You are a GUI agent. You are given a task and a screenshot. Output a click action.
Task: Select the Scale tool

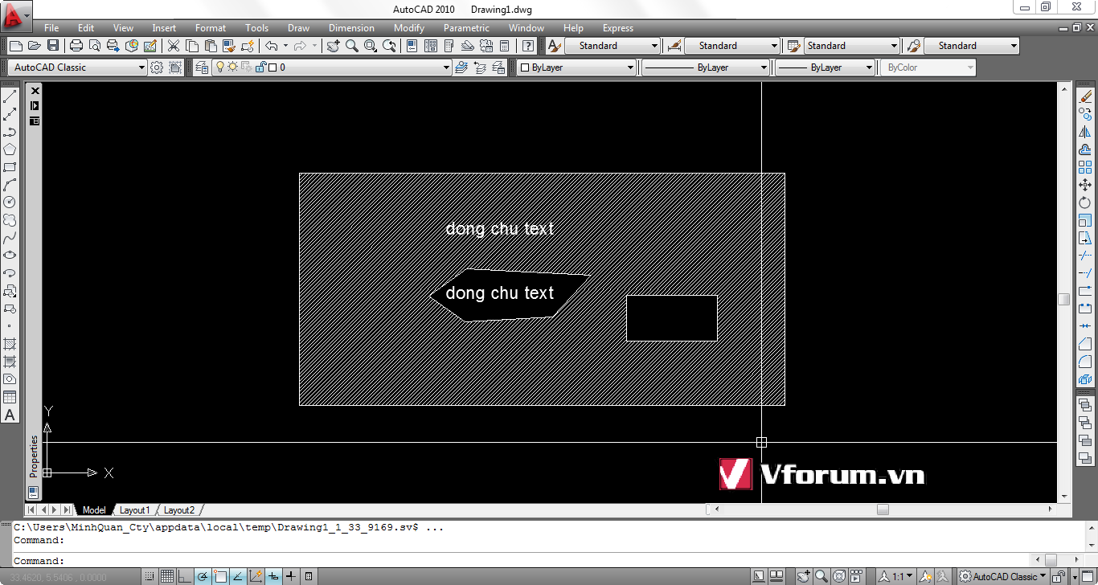1085,220
